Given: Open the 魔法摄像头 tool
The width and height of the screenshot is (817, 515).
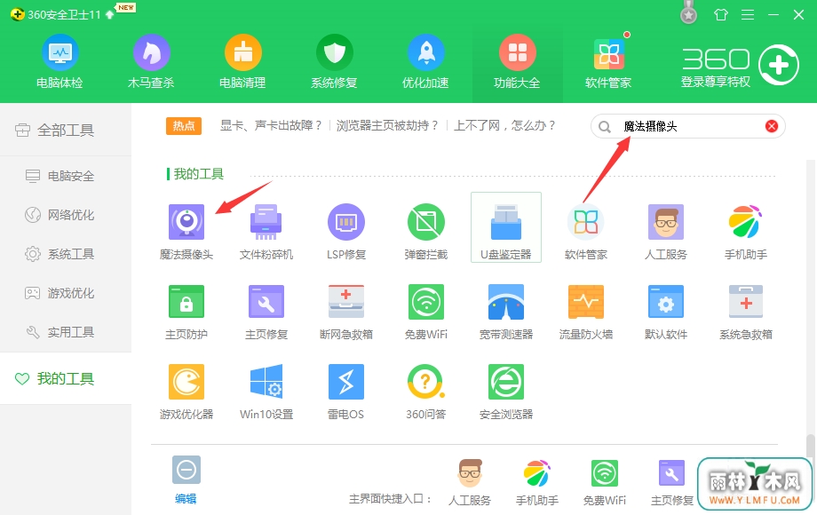Looking at the screenshot, I should tap(186, 231).
